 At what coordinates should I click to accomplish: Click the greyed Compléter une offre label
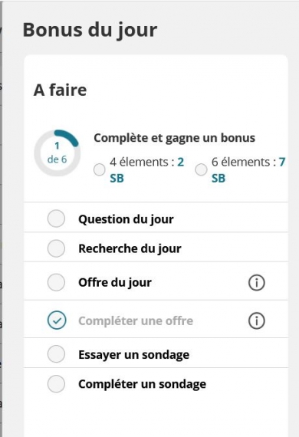(136, 320)
